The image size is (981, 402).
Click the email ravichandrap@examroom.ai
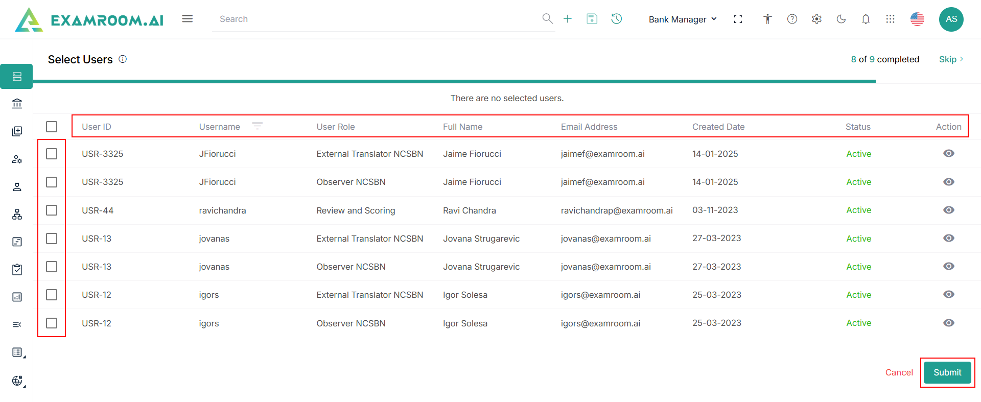pos(617,210)
